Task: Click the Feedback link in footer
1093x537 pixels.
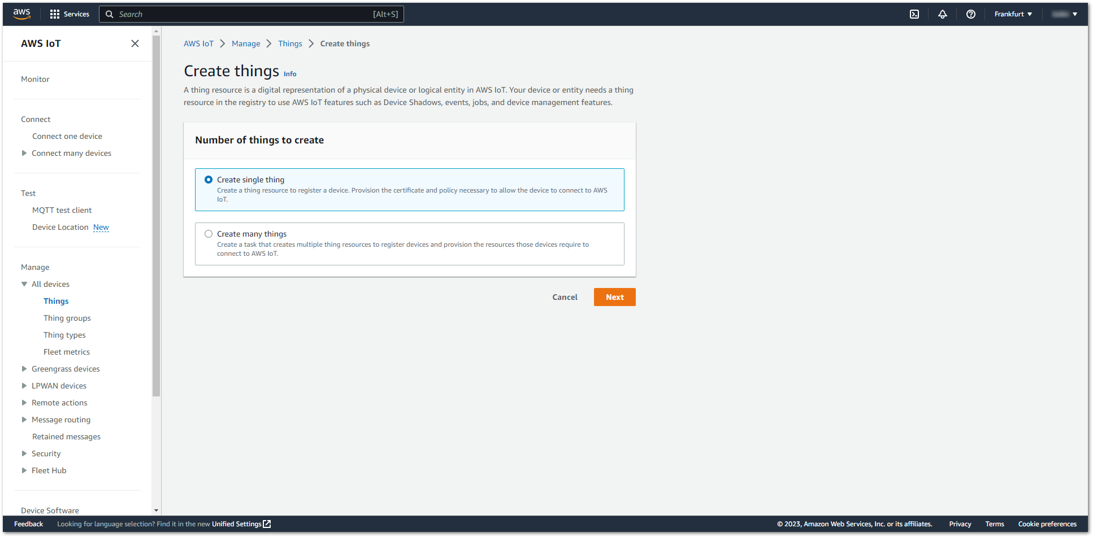Action: click(x=28, y=524)
